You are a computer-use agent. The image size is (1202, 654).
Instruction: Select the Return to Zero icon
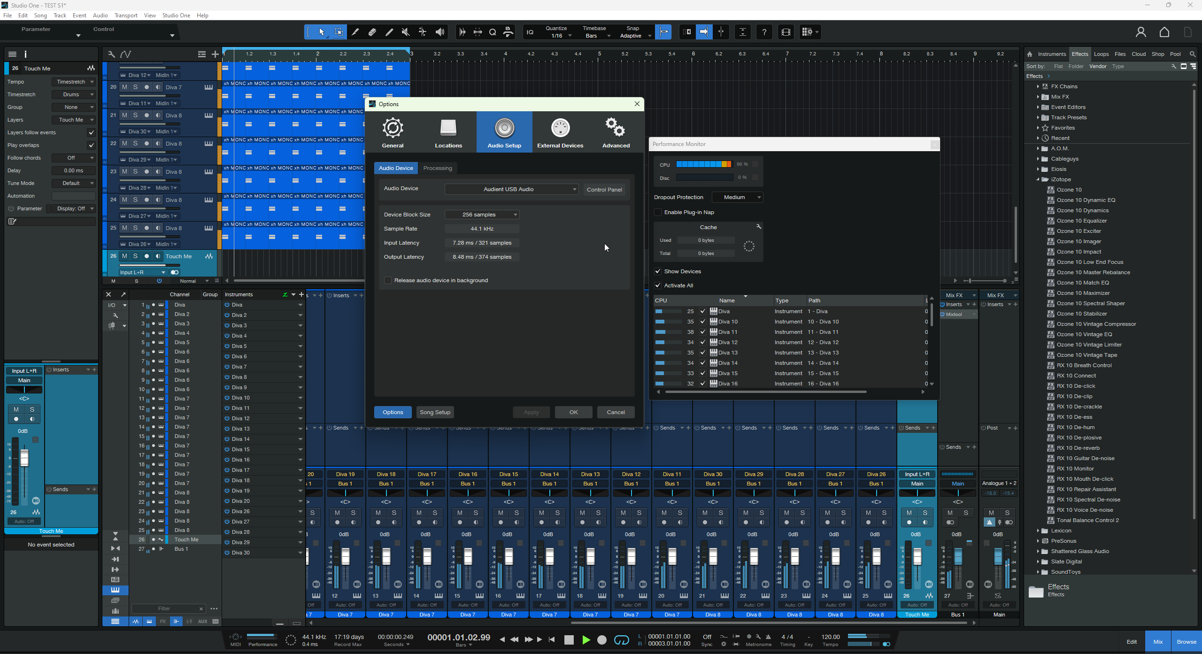(x=552, y=639)
